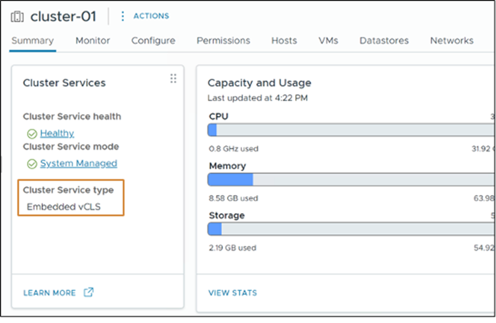Click the Learn More external link icon
Image resolution: width=496 pixels, height=323 pixels.
coord(88,292)
